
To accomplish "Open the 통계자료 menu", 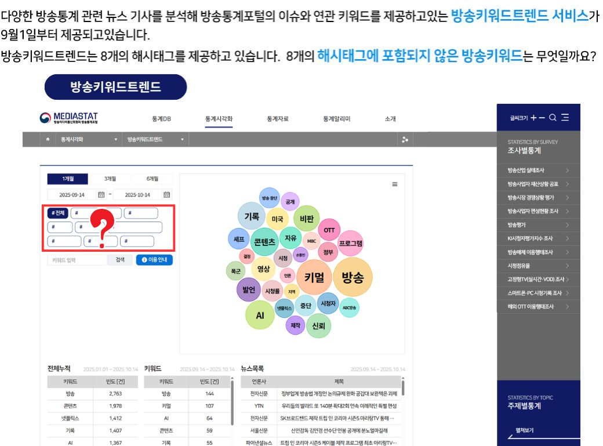I will tap(277, 119).
